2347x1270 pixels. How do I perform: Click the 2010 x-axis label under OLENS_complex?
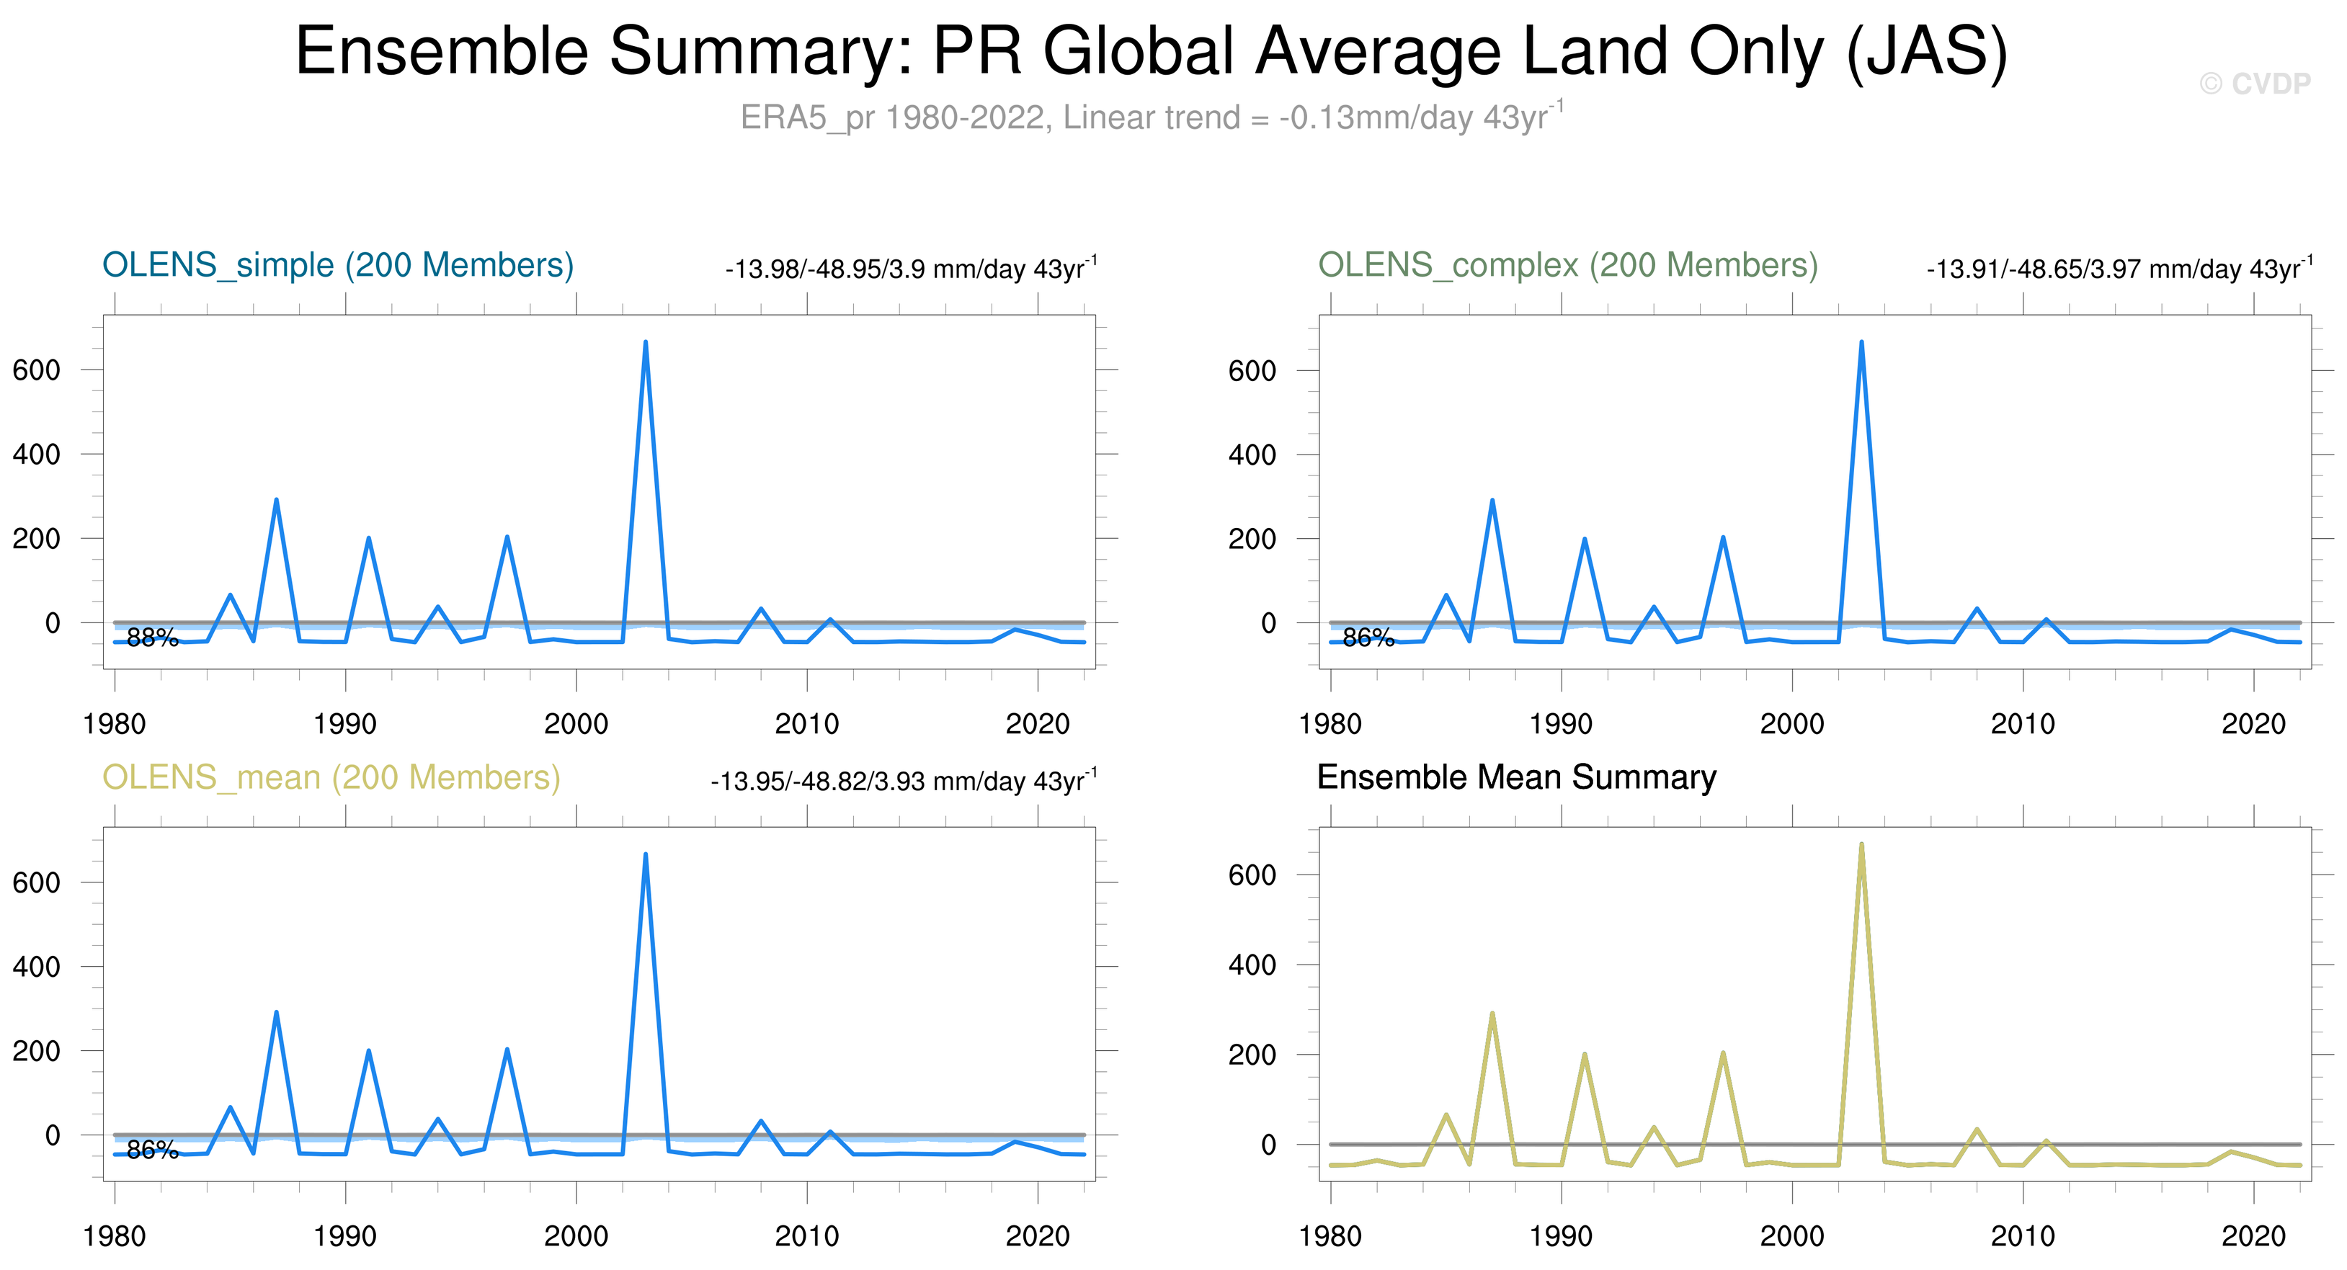2023,724
